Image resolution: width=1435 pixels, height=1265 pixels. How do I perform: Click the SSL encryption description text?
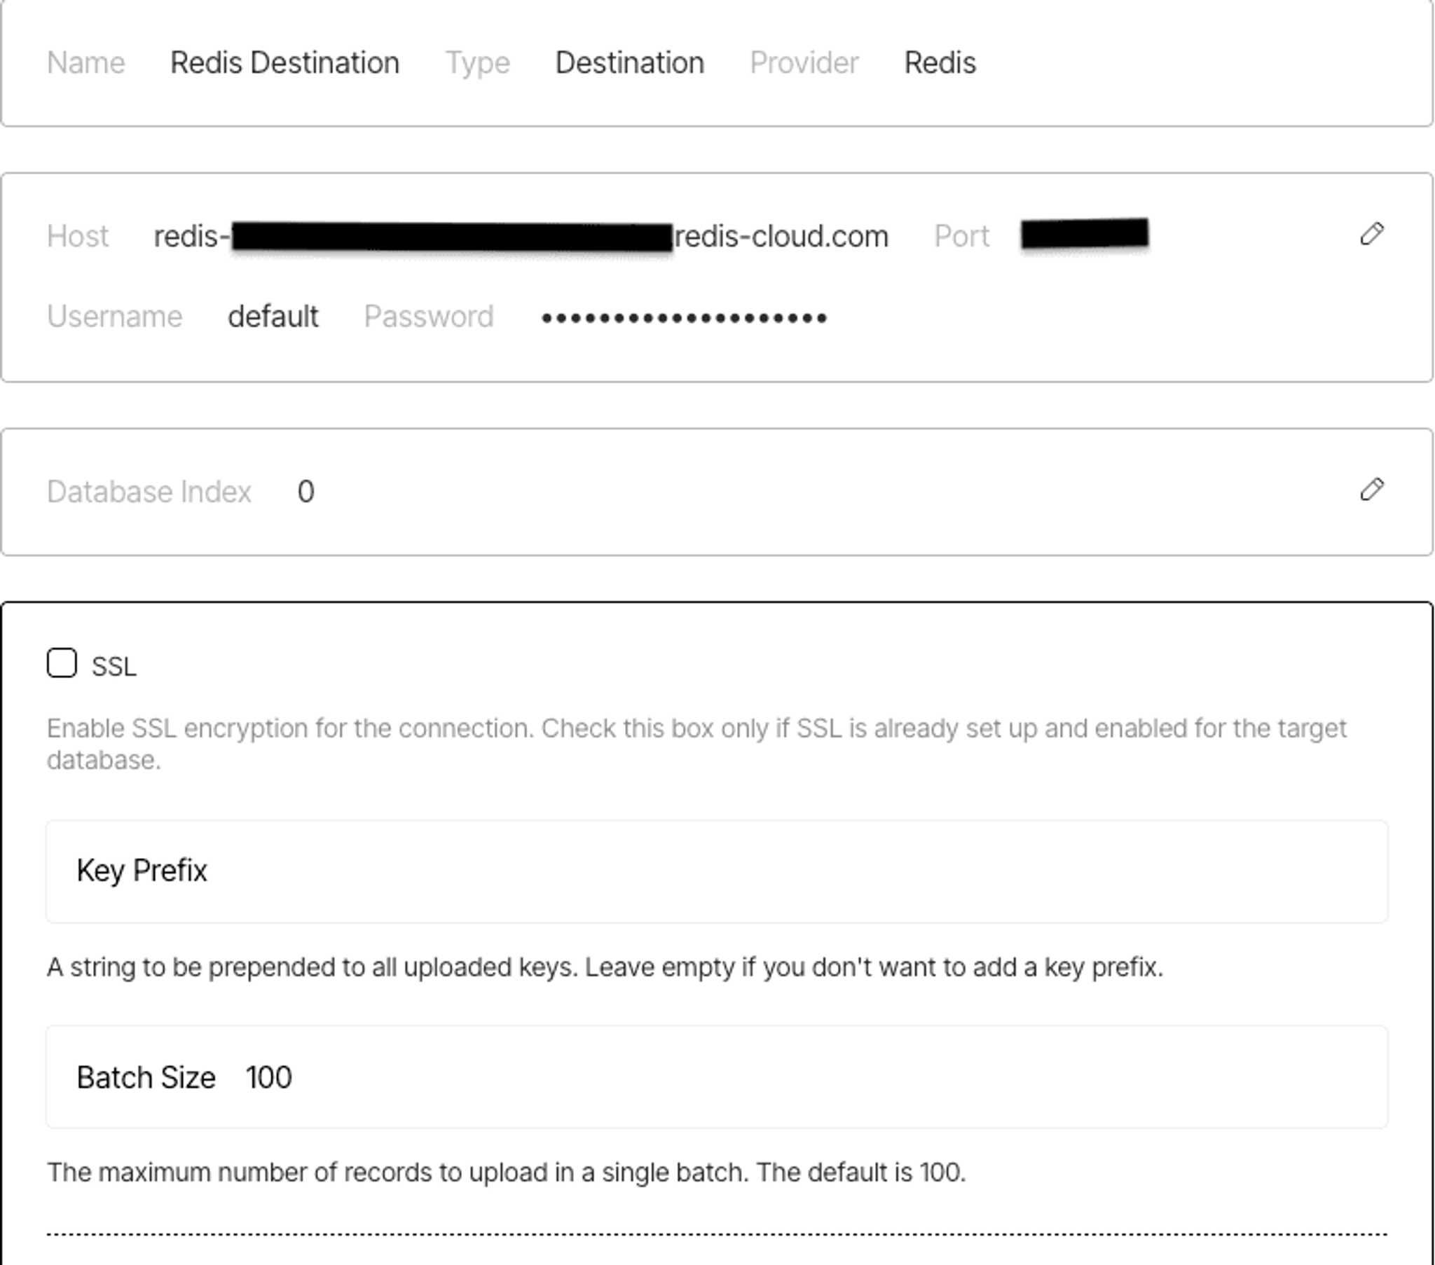[696, 744]
